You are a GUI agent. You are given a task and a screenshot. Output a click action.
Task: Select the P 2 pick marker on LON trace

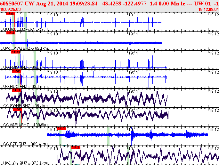(x=76, y=147)
